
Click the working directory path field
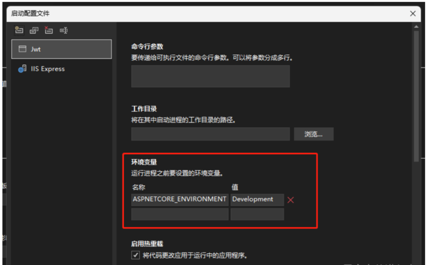210,134
